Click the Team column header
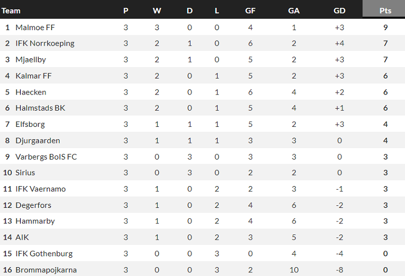The image size is (405, 276). [11, 10]
